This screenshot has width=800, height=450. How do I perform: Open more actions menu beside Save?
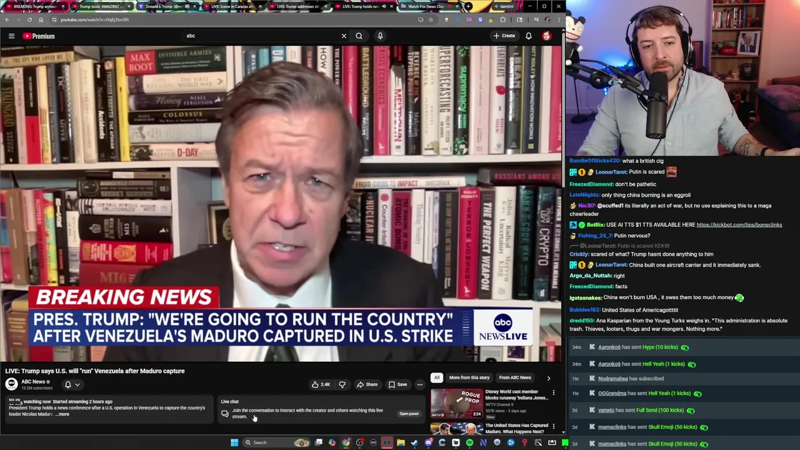click(420, 384)
